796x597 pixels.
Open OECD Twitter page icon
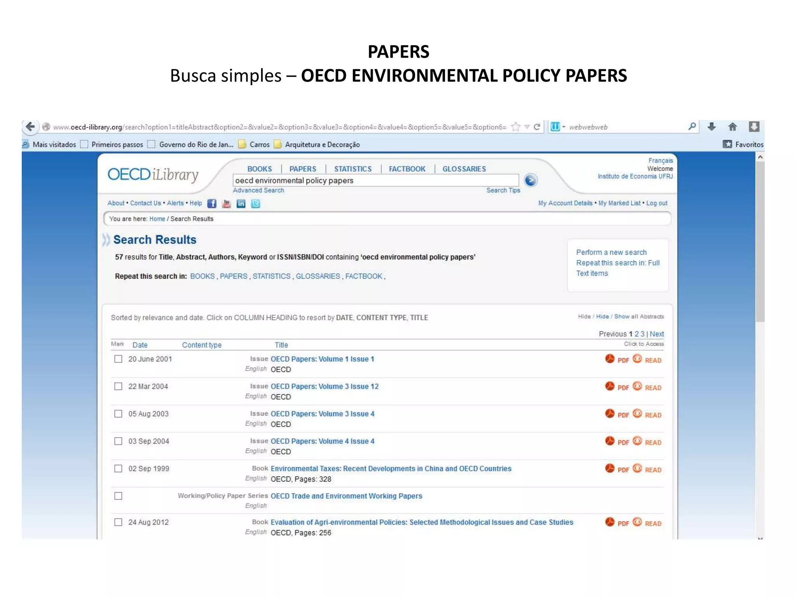[255, 203]
